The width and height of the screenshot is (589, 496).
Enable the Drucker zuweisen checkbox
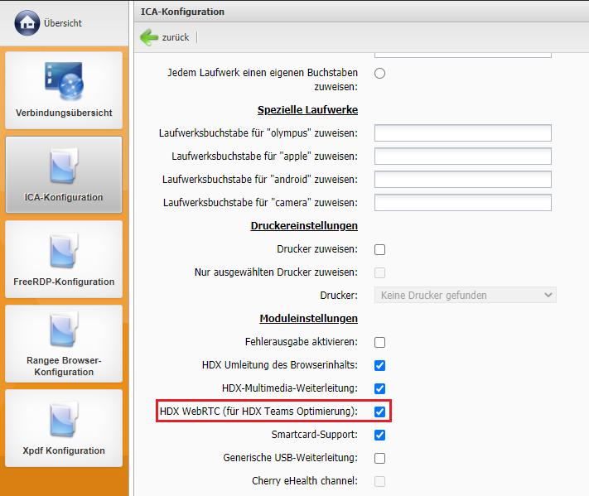(x=379, y=249)
